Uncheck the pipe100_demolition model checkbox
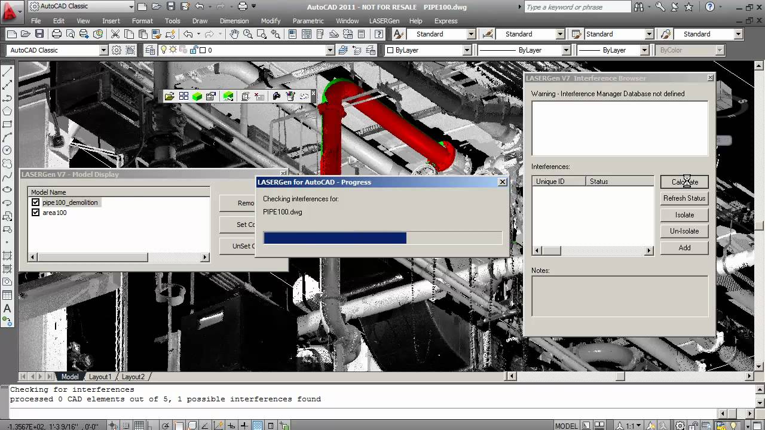The height and width of the screenshot is (430, 765). (35, 202)
